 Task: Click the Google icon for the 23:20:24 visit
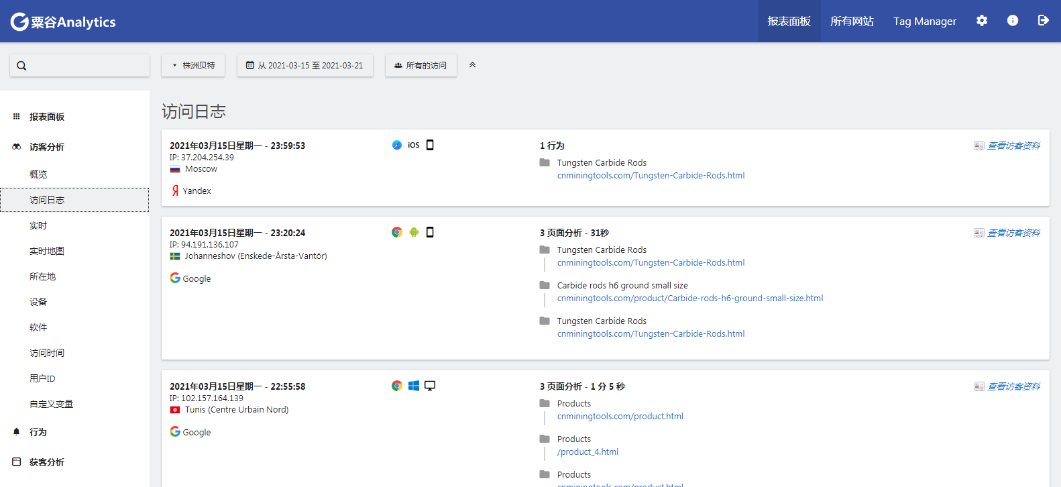[175, 278]
